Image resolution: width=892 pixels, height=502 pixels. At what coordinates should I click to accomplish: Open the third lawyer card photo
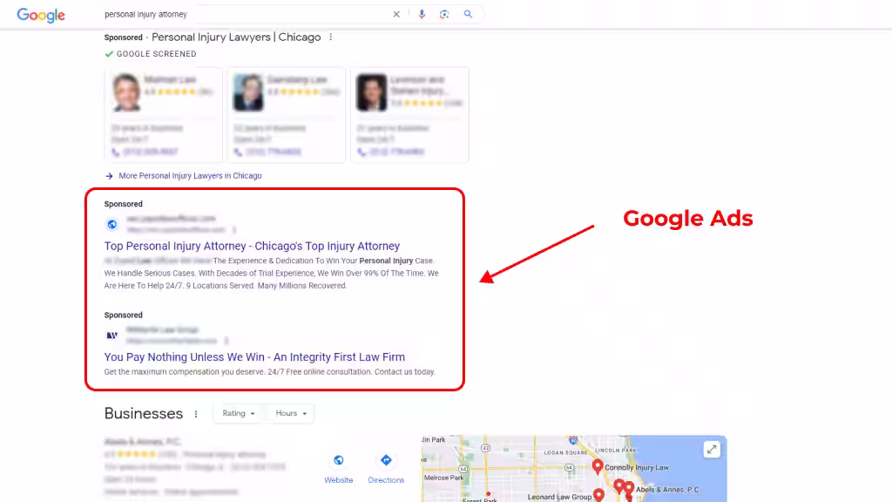tap(371, 92)
